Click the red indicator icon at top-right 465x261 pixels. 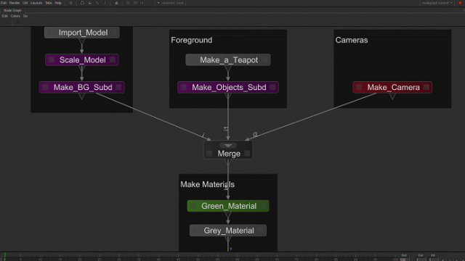pos(460,3)
